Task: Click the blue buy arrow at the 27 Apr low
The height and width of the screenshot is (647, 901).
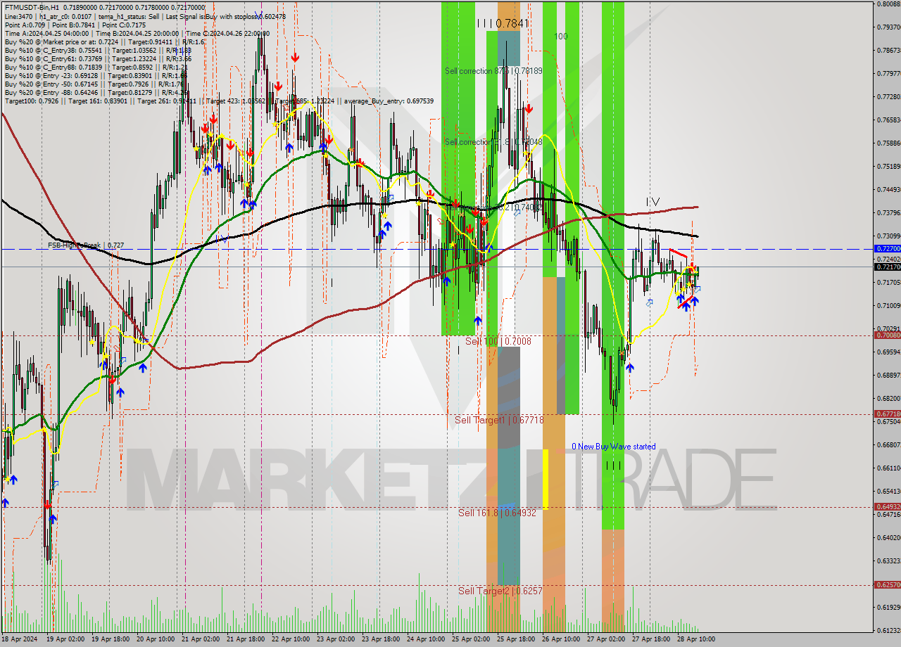Action: click(630, 367)
